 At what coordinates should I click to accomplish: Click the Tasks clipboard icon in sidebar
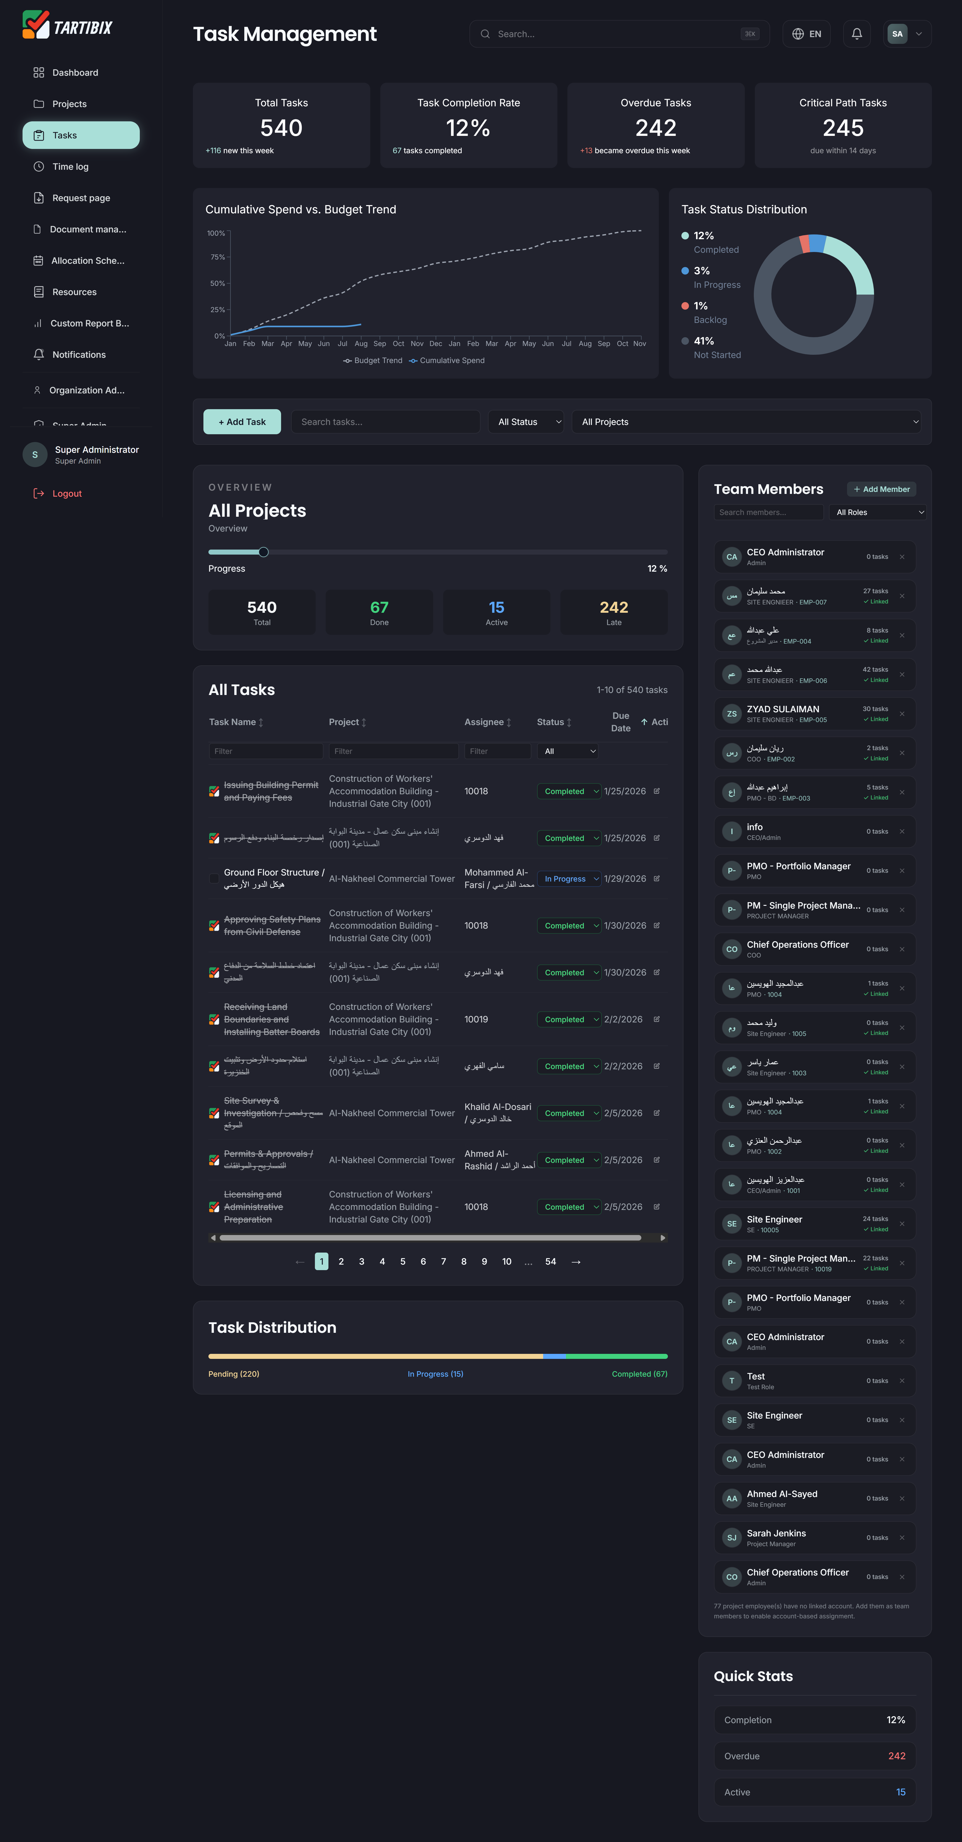(x=39, y=135)
